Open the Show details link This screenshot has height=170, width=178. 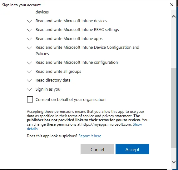coord(137,124)
